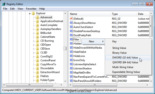Click the HideDrivesWithNoMedia DWORD icon
The image size is (155, 94).
pyautogui.click(x=71, y=48)
